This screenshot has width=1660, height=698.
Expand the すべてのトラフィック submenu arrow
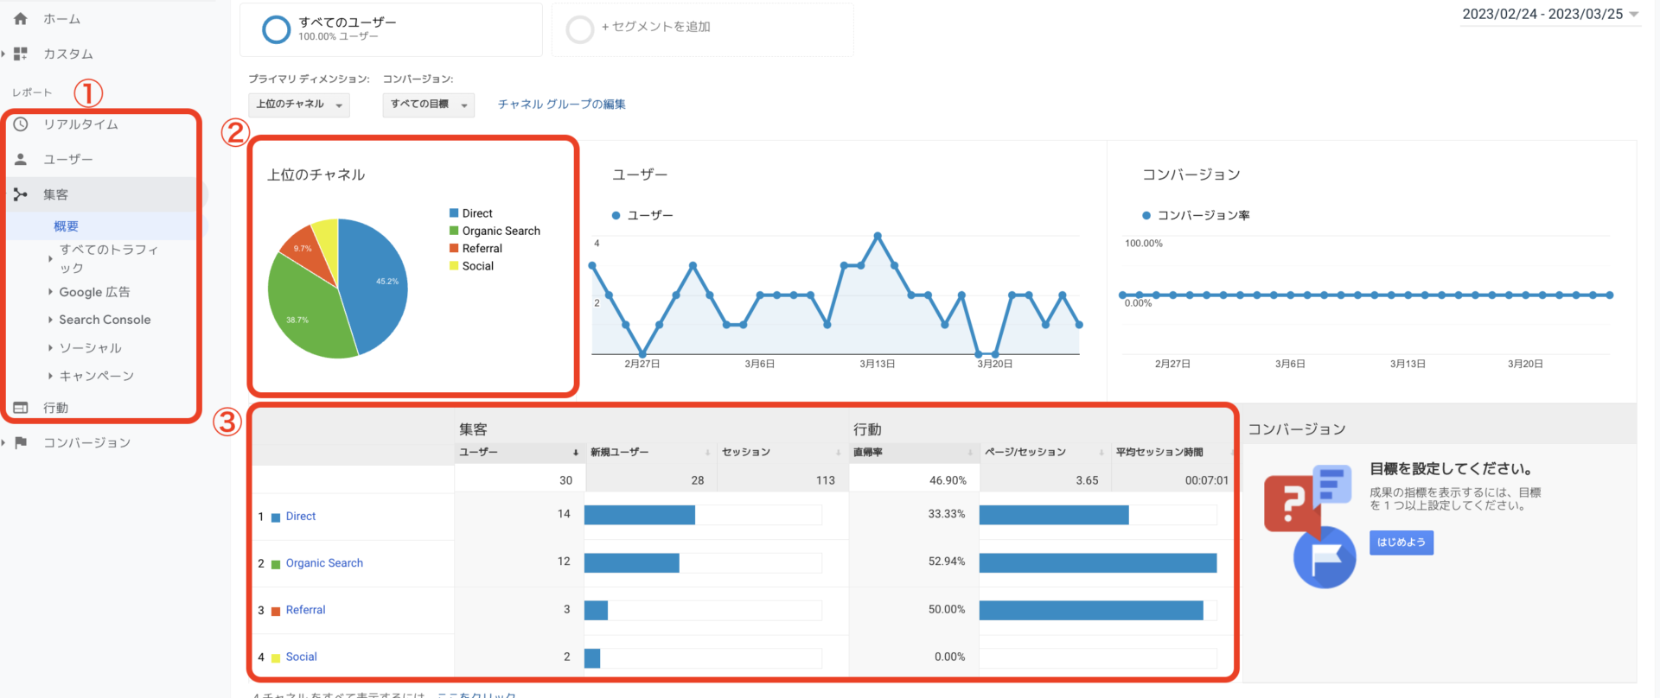pos(50,258)
